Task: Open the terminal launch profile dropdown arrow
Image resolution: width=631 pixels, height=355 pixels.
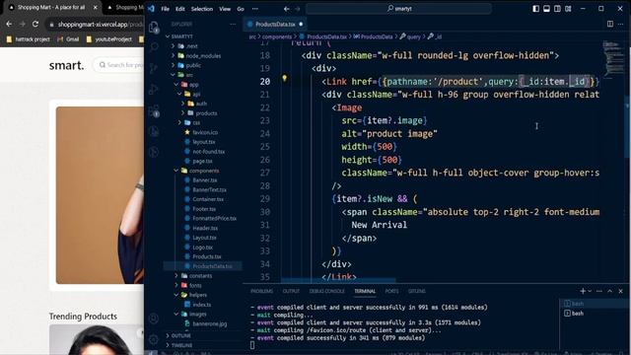Action: pos(590,291)
